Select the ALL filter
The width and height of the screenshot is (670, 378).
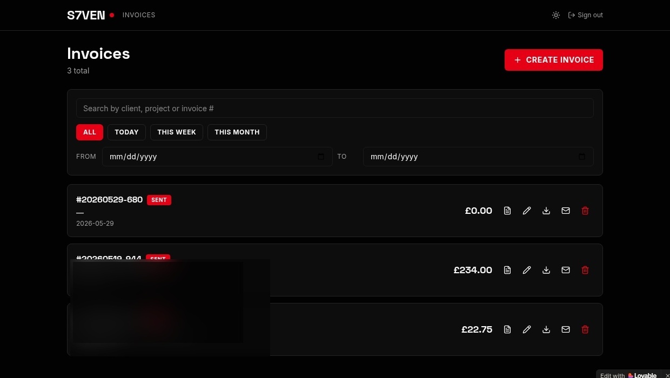pyautogui.click(x=90, y=132)
